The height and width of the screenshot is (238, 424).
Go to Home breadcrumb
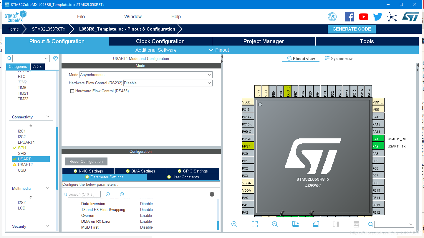click(x=13, y=29)
